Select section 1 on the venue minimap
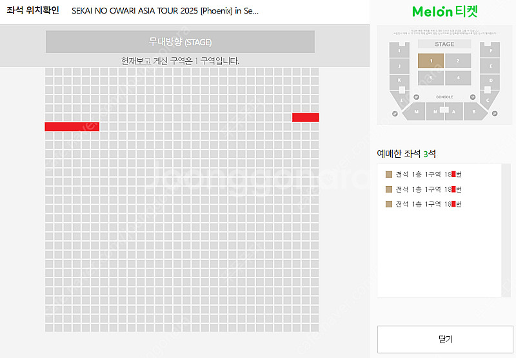This screenshot has width=516, height=358. coord(431,61)
